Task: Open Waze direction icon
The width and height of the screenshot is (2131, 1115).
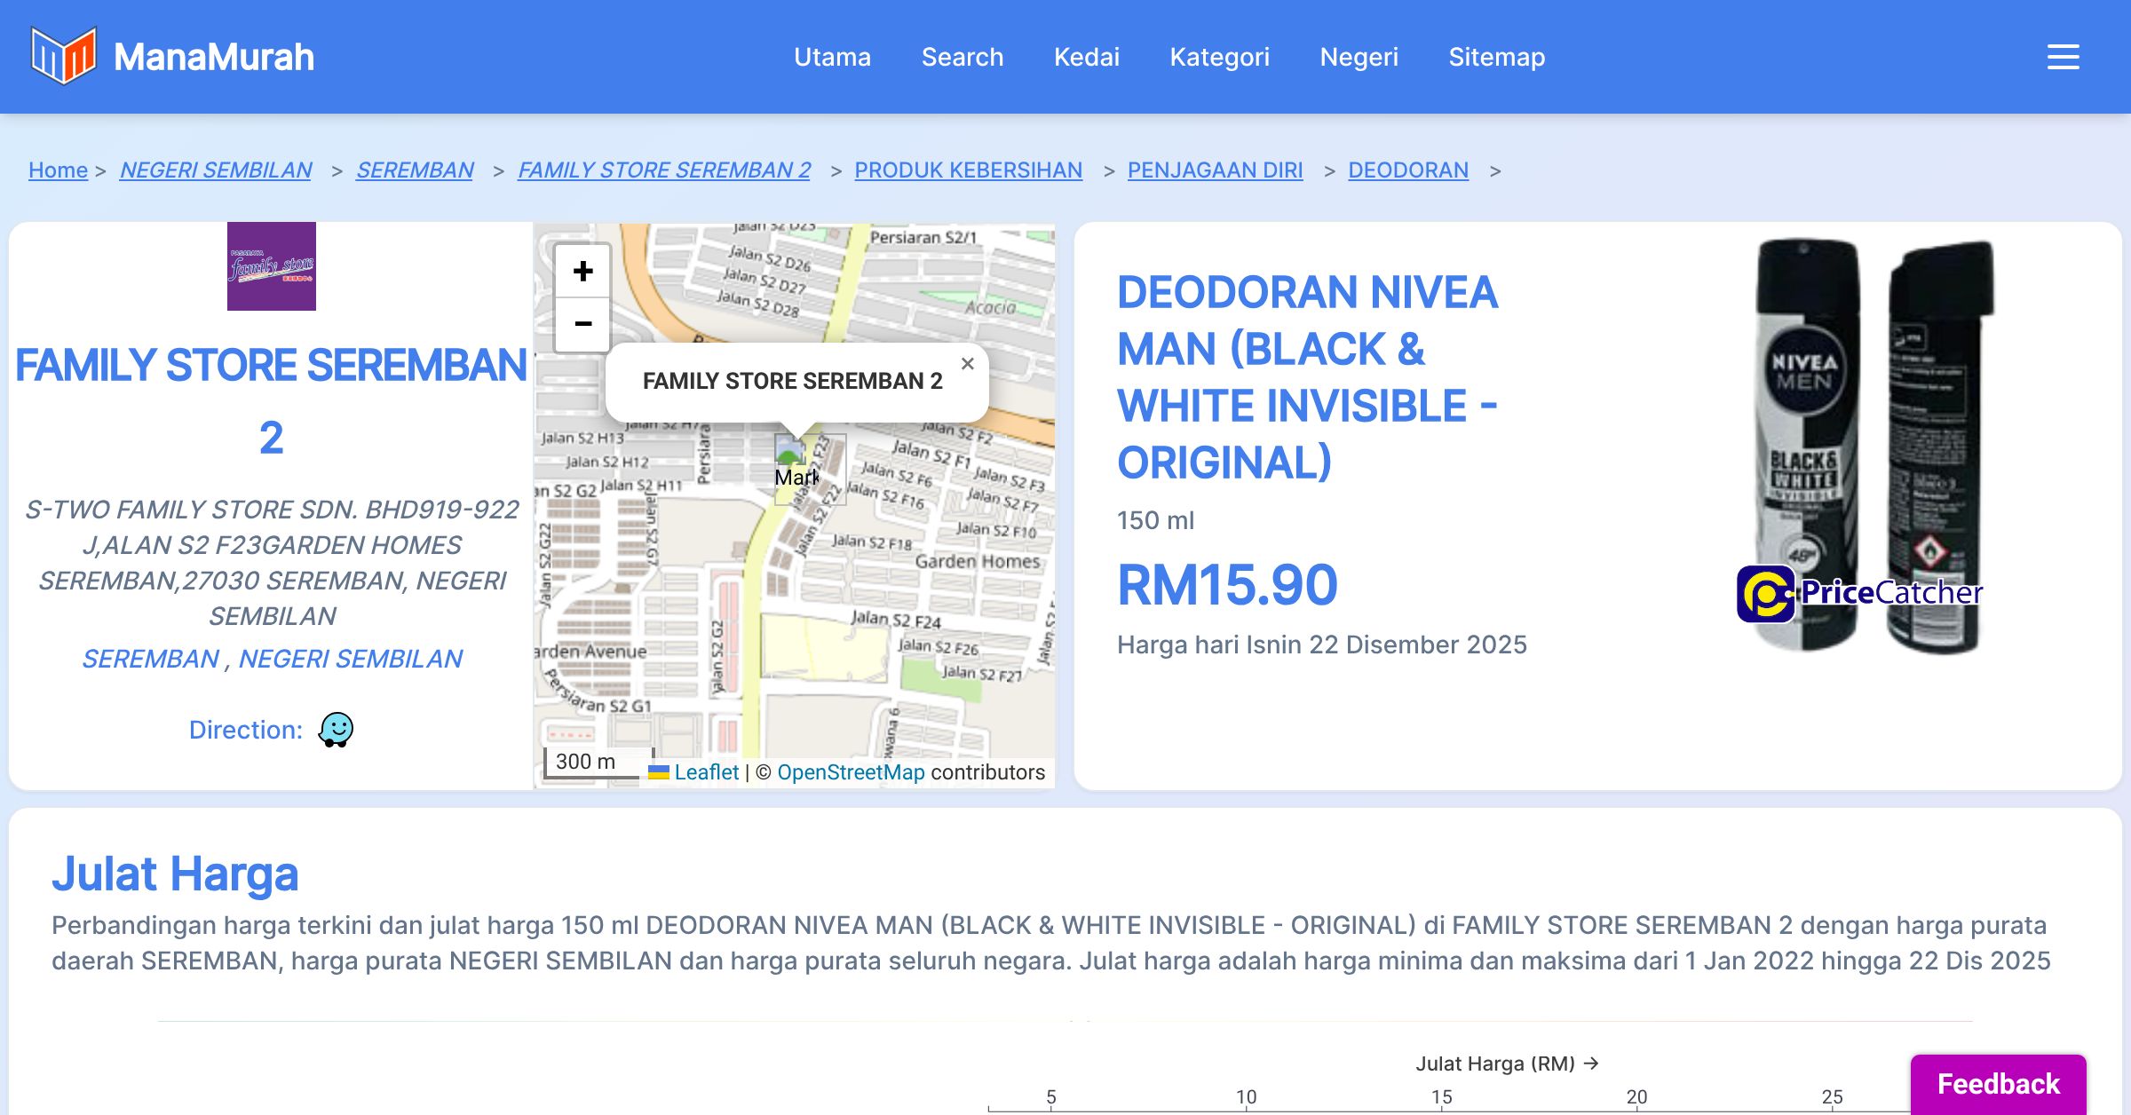Action: point(336,730)
